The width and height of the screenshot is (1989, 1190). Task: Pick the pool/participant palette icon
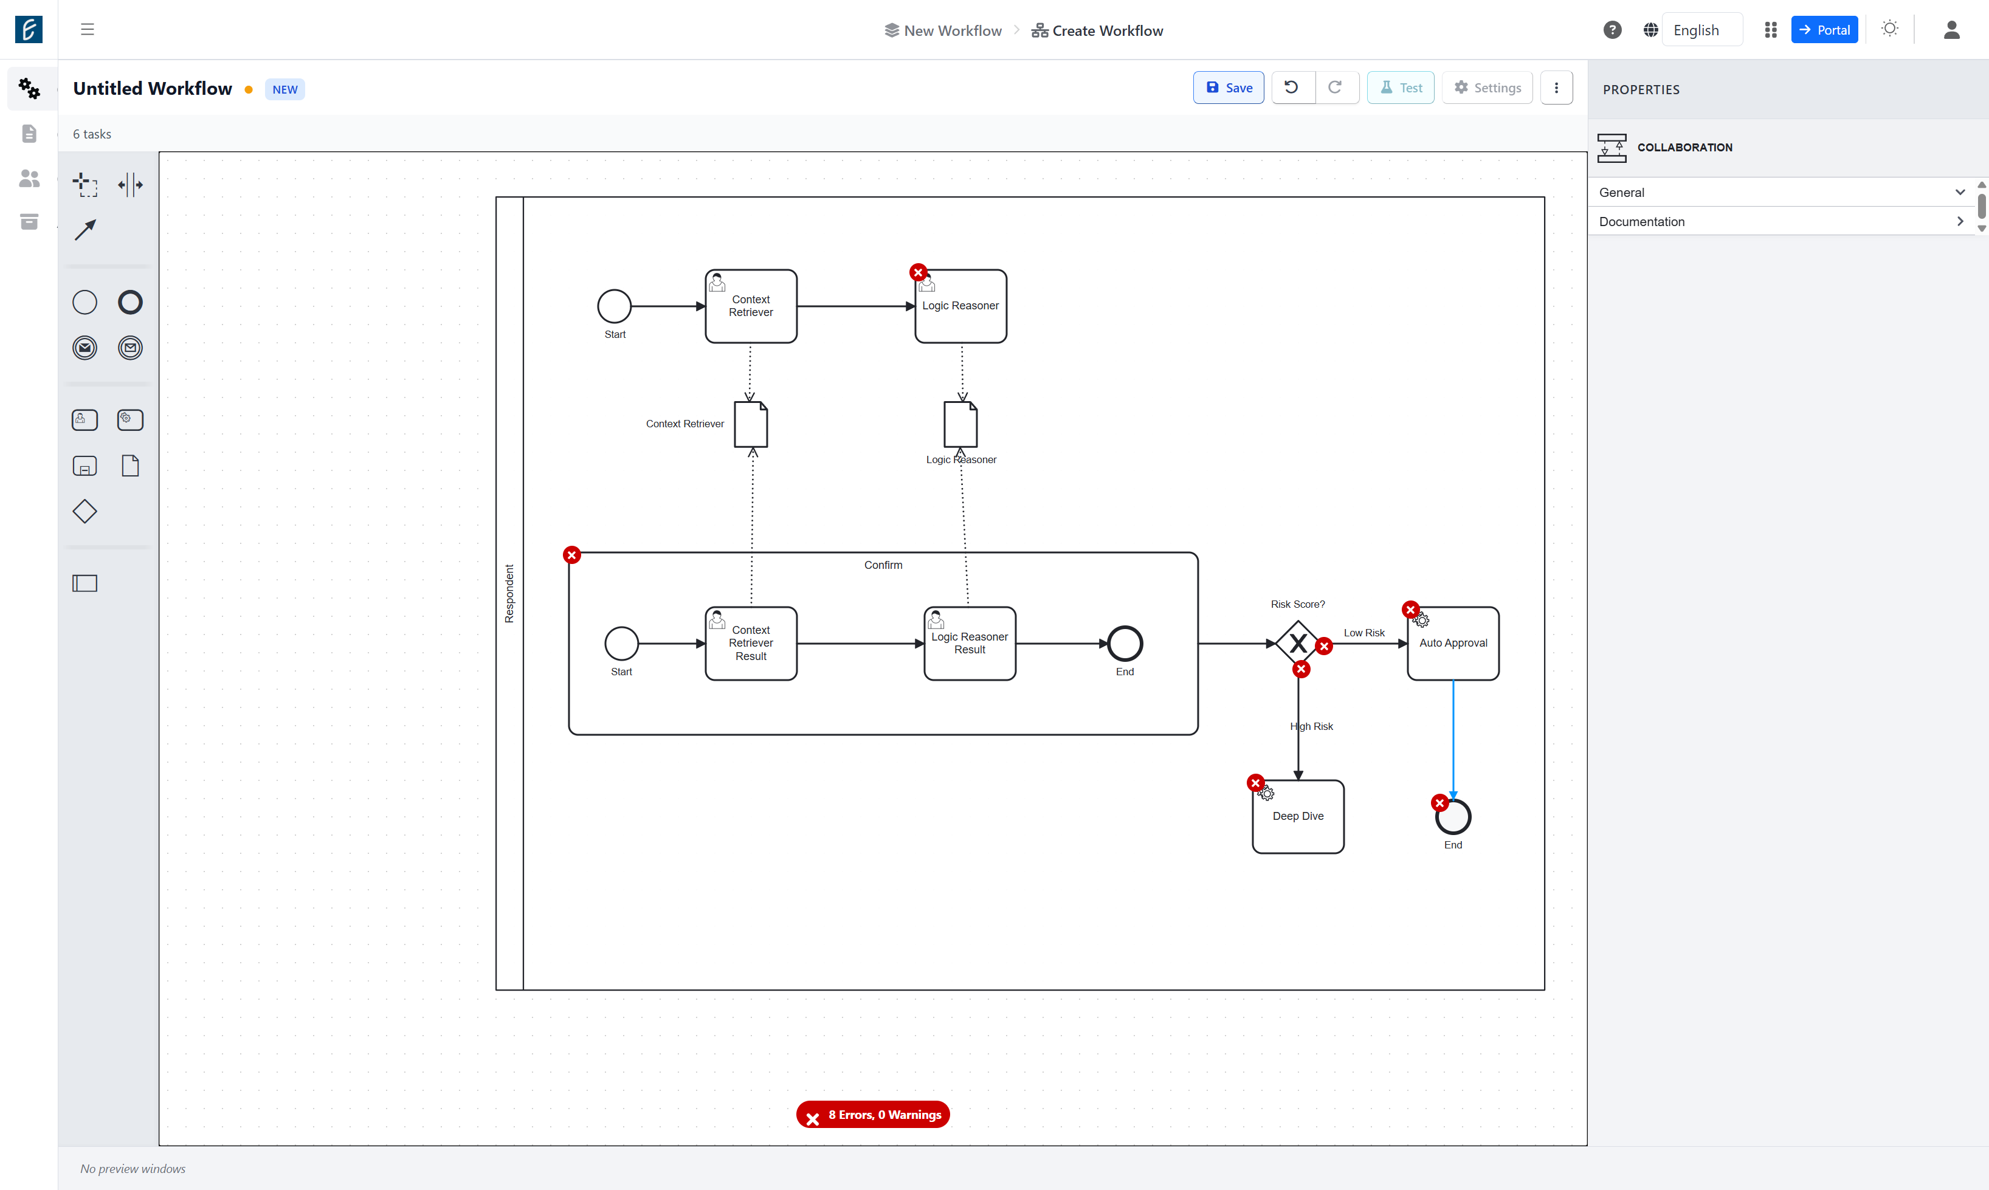tap(85, 583)
